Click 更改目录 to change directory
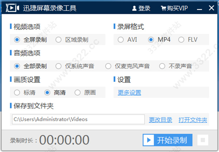Image resolution: width=219 pixels, height=152 pixels. (161, 120)
